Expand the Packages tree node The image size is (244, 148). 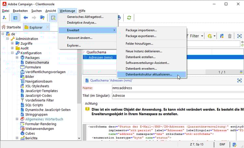17,57
